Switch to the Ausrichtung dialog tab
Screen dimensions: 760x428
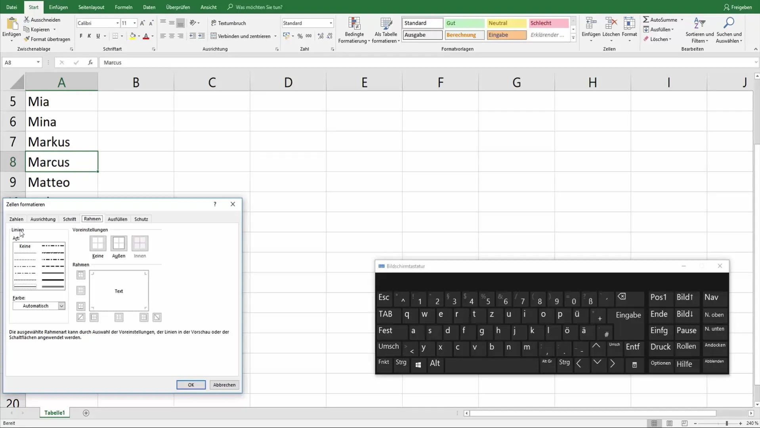43,219
